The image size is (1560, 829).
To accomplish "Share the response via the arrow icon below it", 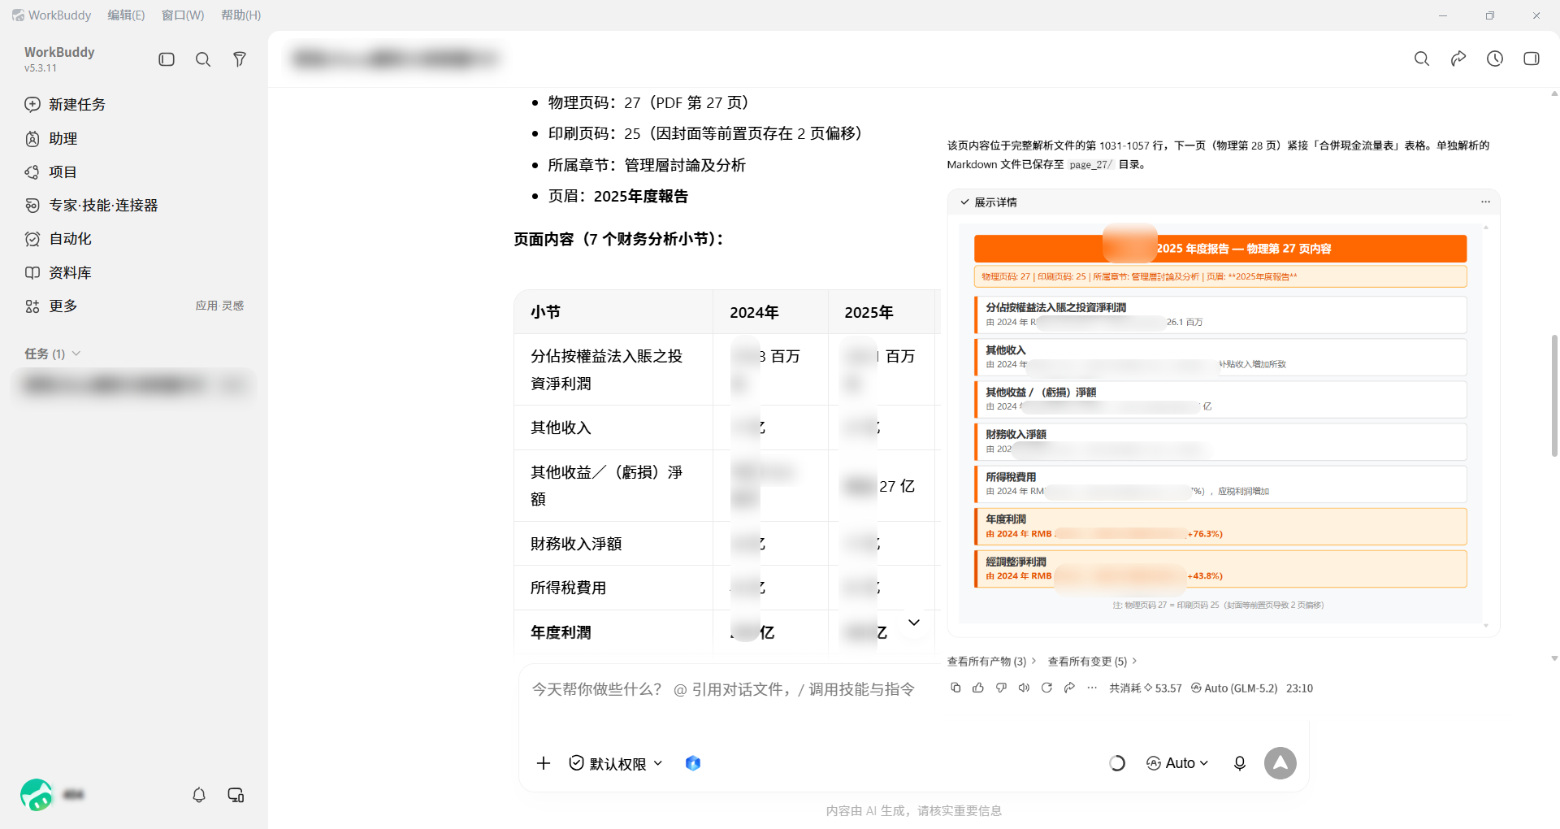I will (1069, 688).
